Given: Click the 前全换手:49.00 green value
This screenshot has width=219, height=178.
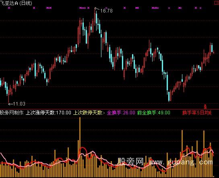Looking at the screenshot, I should [x=154, y=112].
